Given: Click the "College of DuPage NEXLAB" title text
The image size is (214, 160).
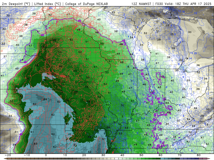Looking at the screenshot, I should (86, 4).
